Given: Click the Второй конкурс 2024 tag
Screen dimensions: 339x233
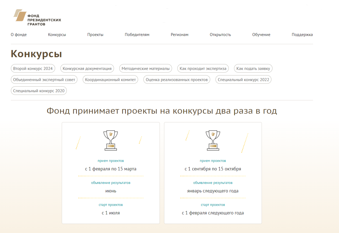Looking at the screenshot, I should (33, 69).
